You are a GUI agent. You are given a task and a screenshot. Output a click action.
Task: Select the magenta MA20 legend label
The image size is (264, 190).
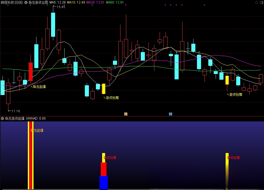95,2
